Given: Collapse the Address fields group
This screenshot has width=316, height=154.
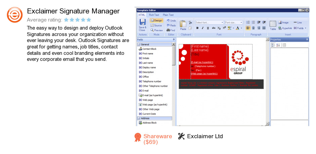Looking at the screenshot, I should click(x=139, y=118).
